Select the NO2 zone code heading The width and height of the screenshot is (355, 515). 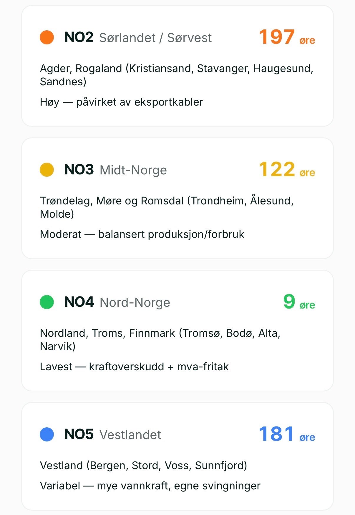79,37
